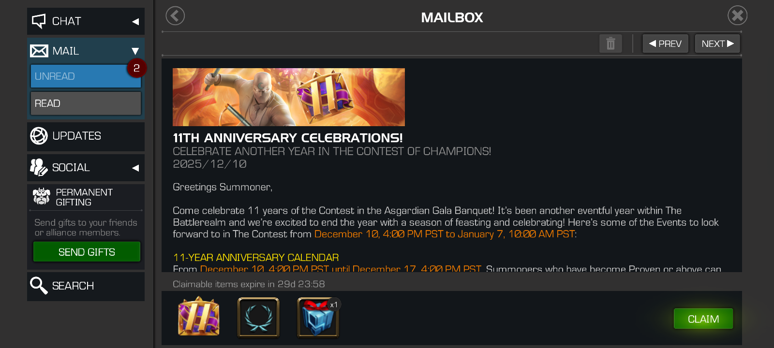Open the Unread mail tab
The width and height of the screenshot is (774, 348).
click(x=86, y=76)
